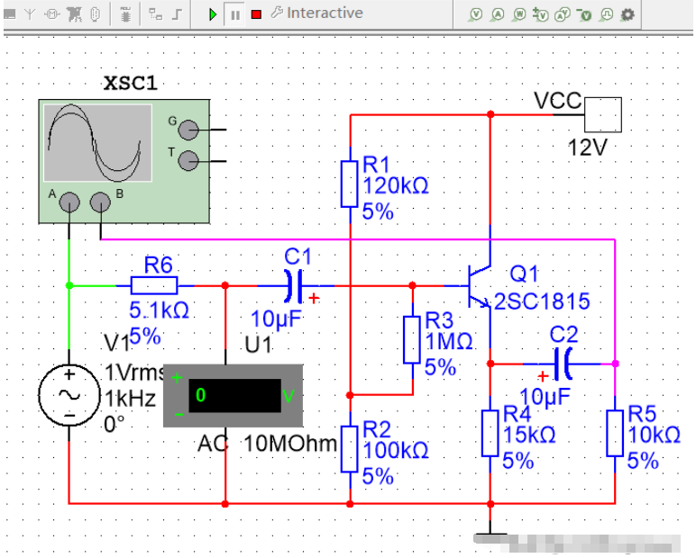Place a hierarchical block from file

coord(155,14)
